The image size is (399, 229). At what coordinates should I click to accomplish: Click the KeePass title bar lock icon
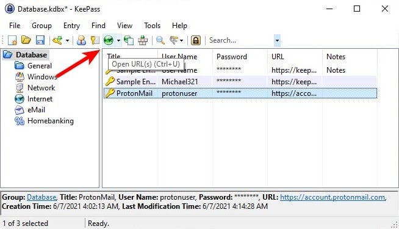click(10, 9)
